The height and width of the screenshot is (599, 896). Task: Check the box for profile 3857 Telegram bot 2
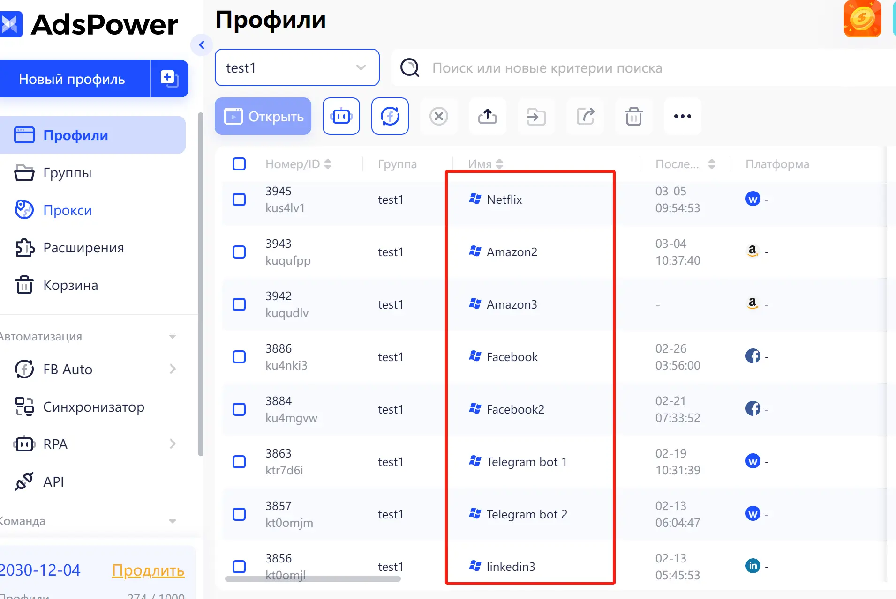pos(239,514)
